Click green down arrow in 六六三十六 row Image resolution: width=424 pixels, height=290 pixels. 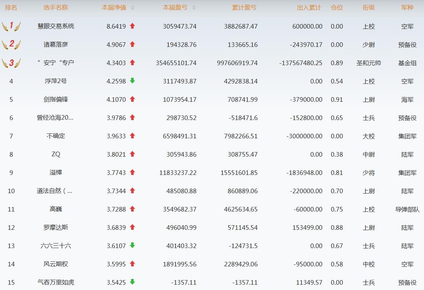click(132, 245)
